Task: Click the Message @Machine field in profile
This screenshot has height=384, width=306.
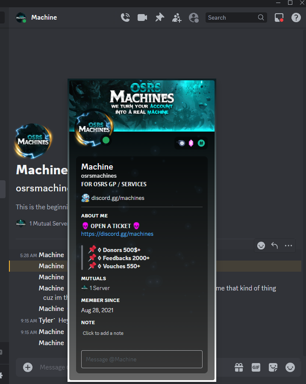Action: pyautogui.click(x=142, y=359)
